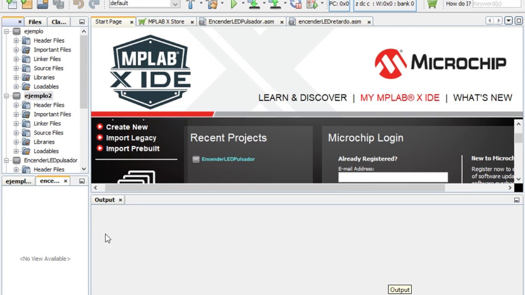This screenshot has width=525, height=295.
Task: Open the encenderLEDretardo.asm tab
Action: (x=330, y=22)
